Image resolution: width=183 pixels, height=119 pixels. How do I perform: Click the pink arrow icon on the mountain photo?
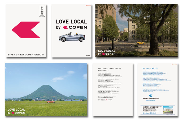(x=13, y=113)
